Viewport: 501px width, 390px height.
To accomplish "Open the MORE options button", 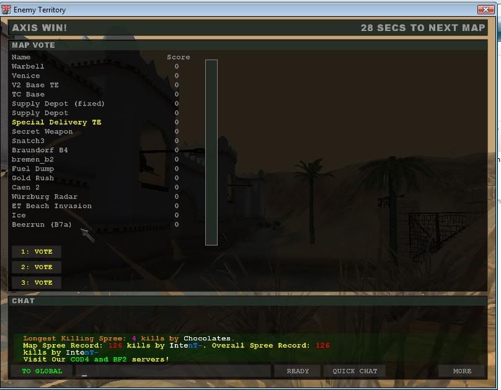I will pyautogui.click(x=462, y=371).
